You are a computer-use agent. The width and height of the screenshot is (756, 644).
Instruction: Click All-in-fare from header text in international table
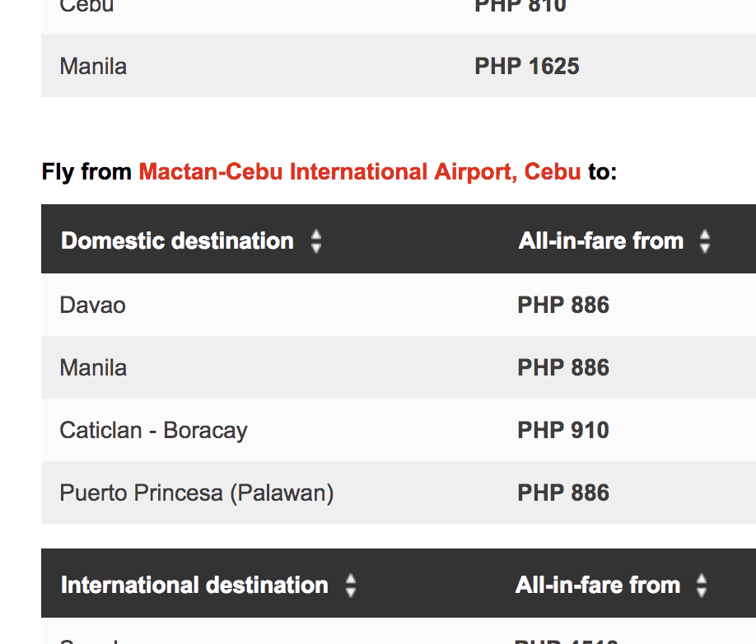(x=598, y=586)
